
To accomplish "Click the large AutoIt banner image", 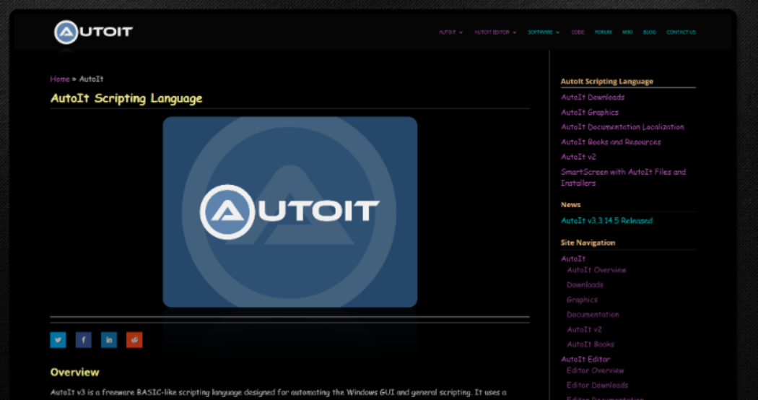I will [x=290, y=212].
